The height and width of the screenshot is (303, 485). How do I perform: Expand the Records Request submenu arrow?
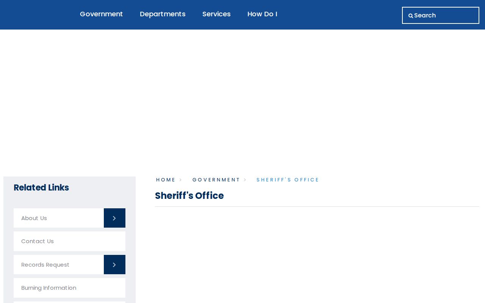tap(114, 265)
